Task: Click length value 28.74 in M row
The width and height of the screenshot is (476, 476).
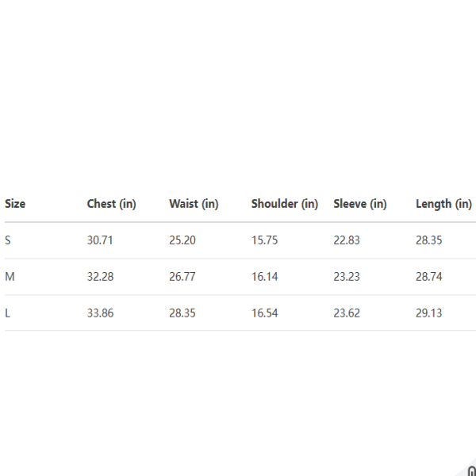Action: tap(429, 277)
